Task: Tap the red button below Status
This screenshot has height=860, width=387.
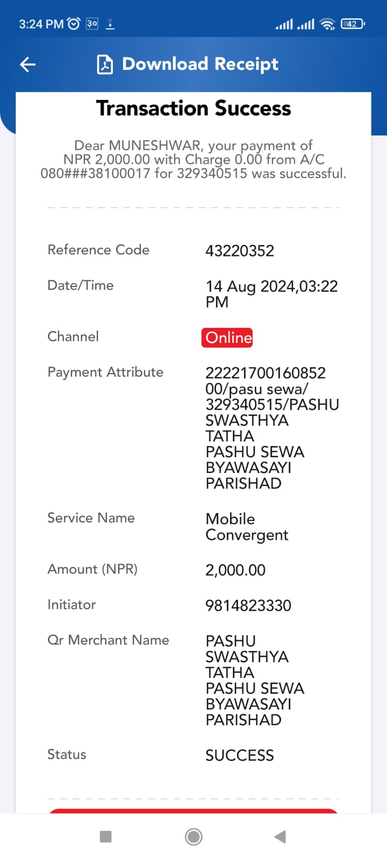Action: click(193, 811)
